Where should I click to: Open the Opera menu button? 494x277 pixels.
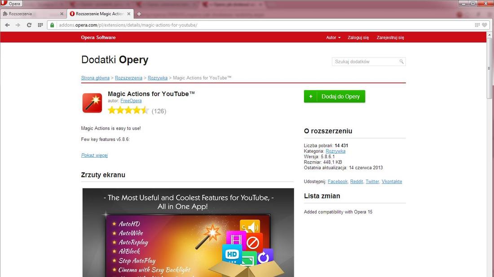[11, 4]
